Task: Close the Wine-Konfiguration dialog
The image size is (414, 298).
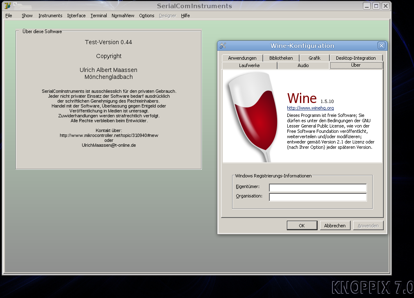Action: tap(381, 46)
